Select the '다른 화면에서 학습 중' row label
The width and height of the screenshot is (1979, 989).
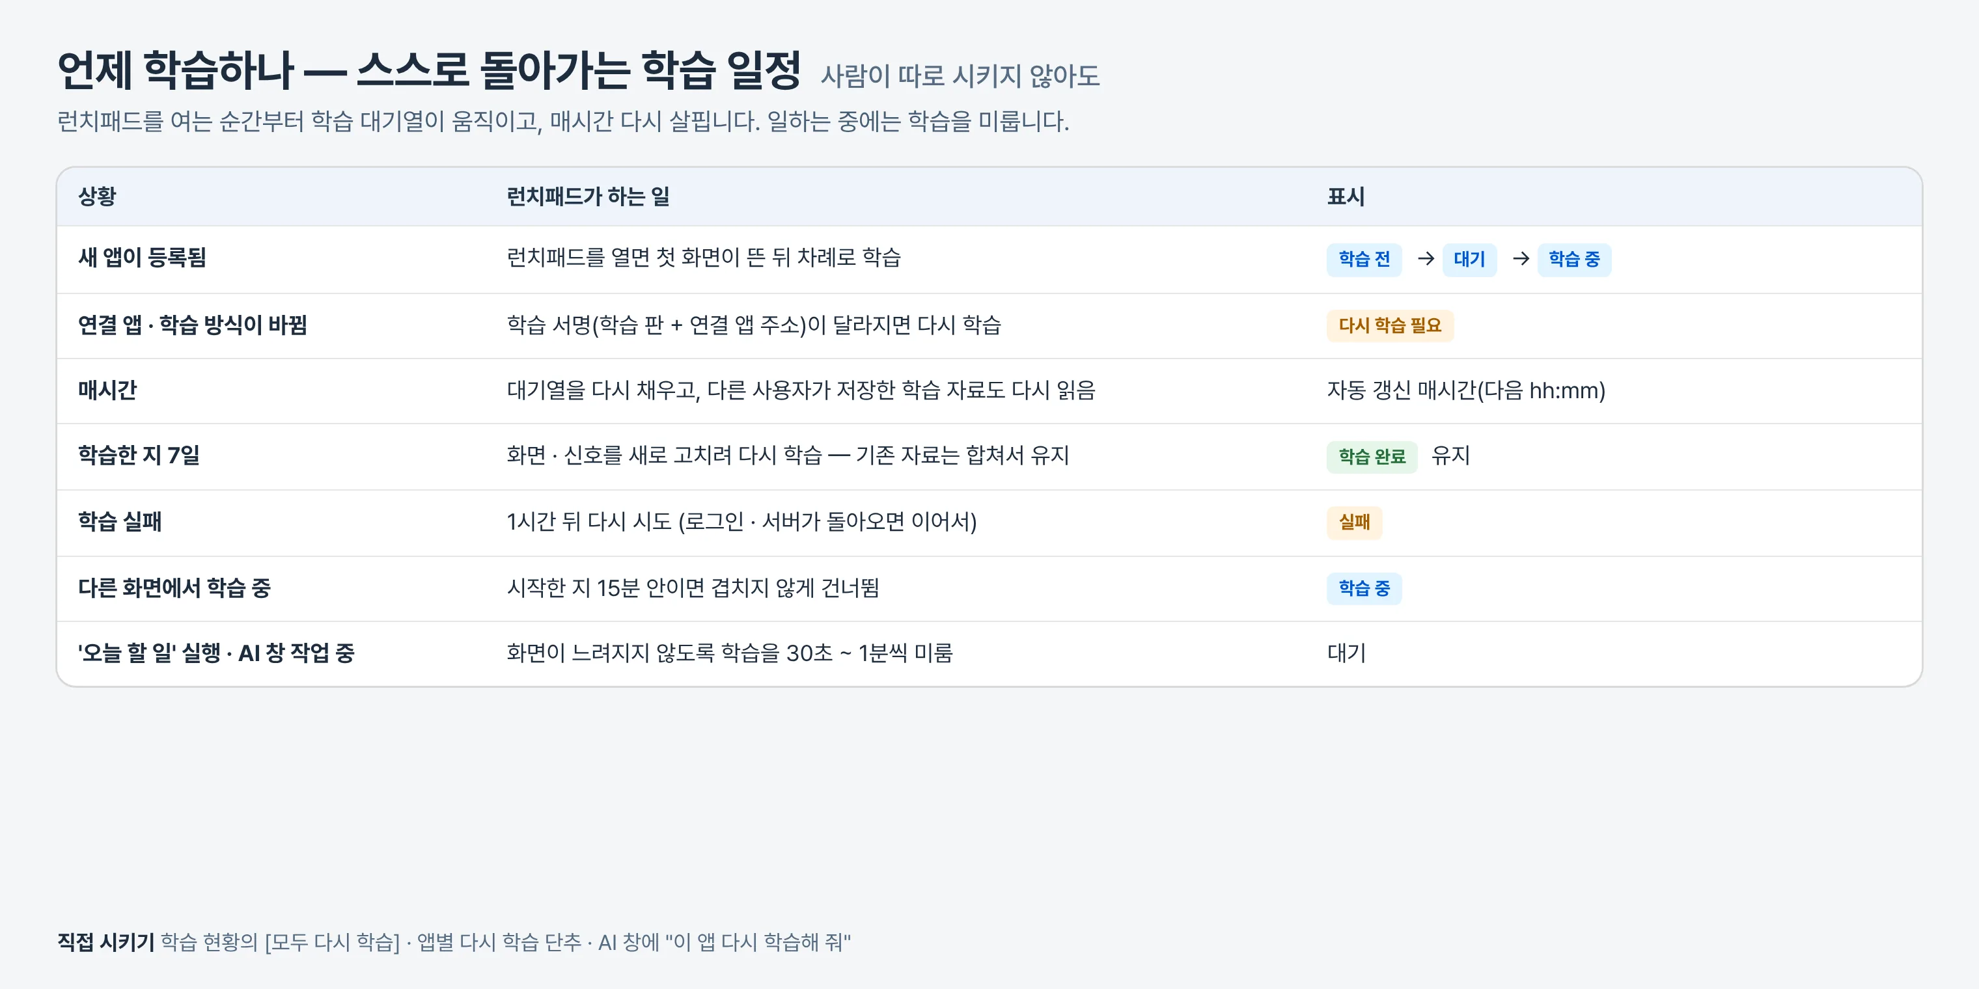[x=174, y=588]
